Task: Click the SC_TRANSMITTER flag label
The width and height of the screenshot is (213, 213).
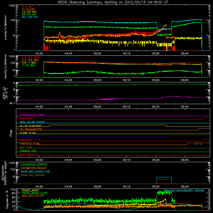Action: pyautogui.click(x=31, y=129)
